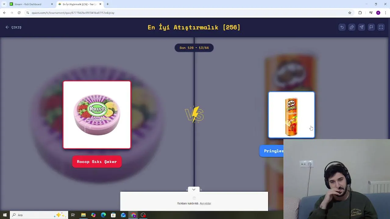Open the tab search dropdown arrow
390x219 pixels.
click(x=4, y=4)
